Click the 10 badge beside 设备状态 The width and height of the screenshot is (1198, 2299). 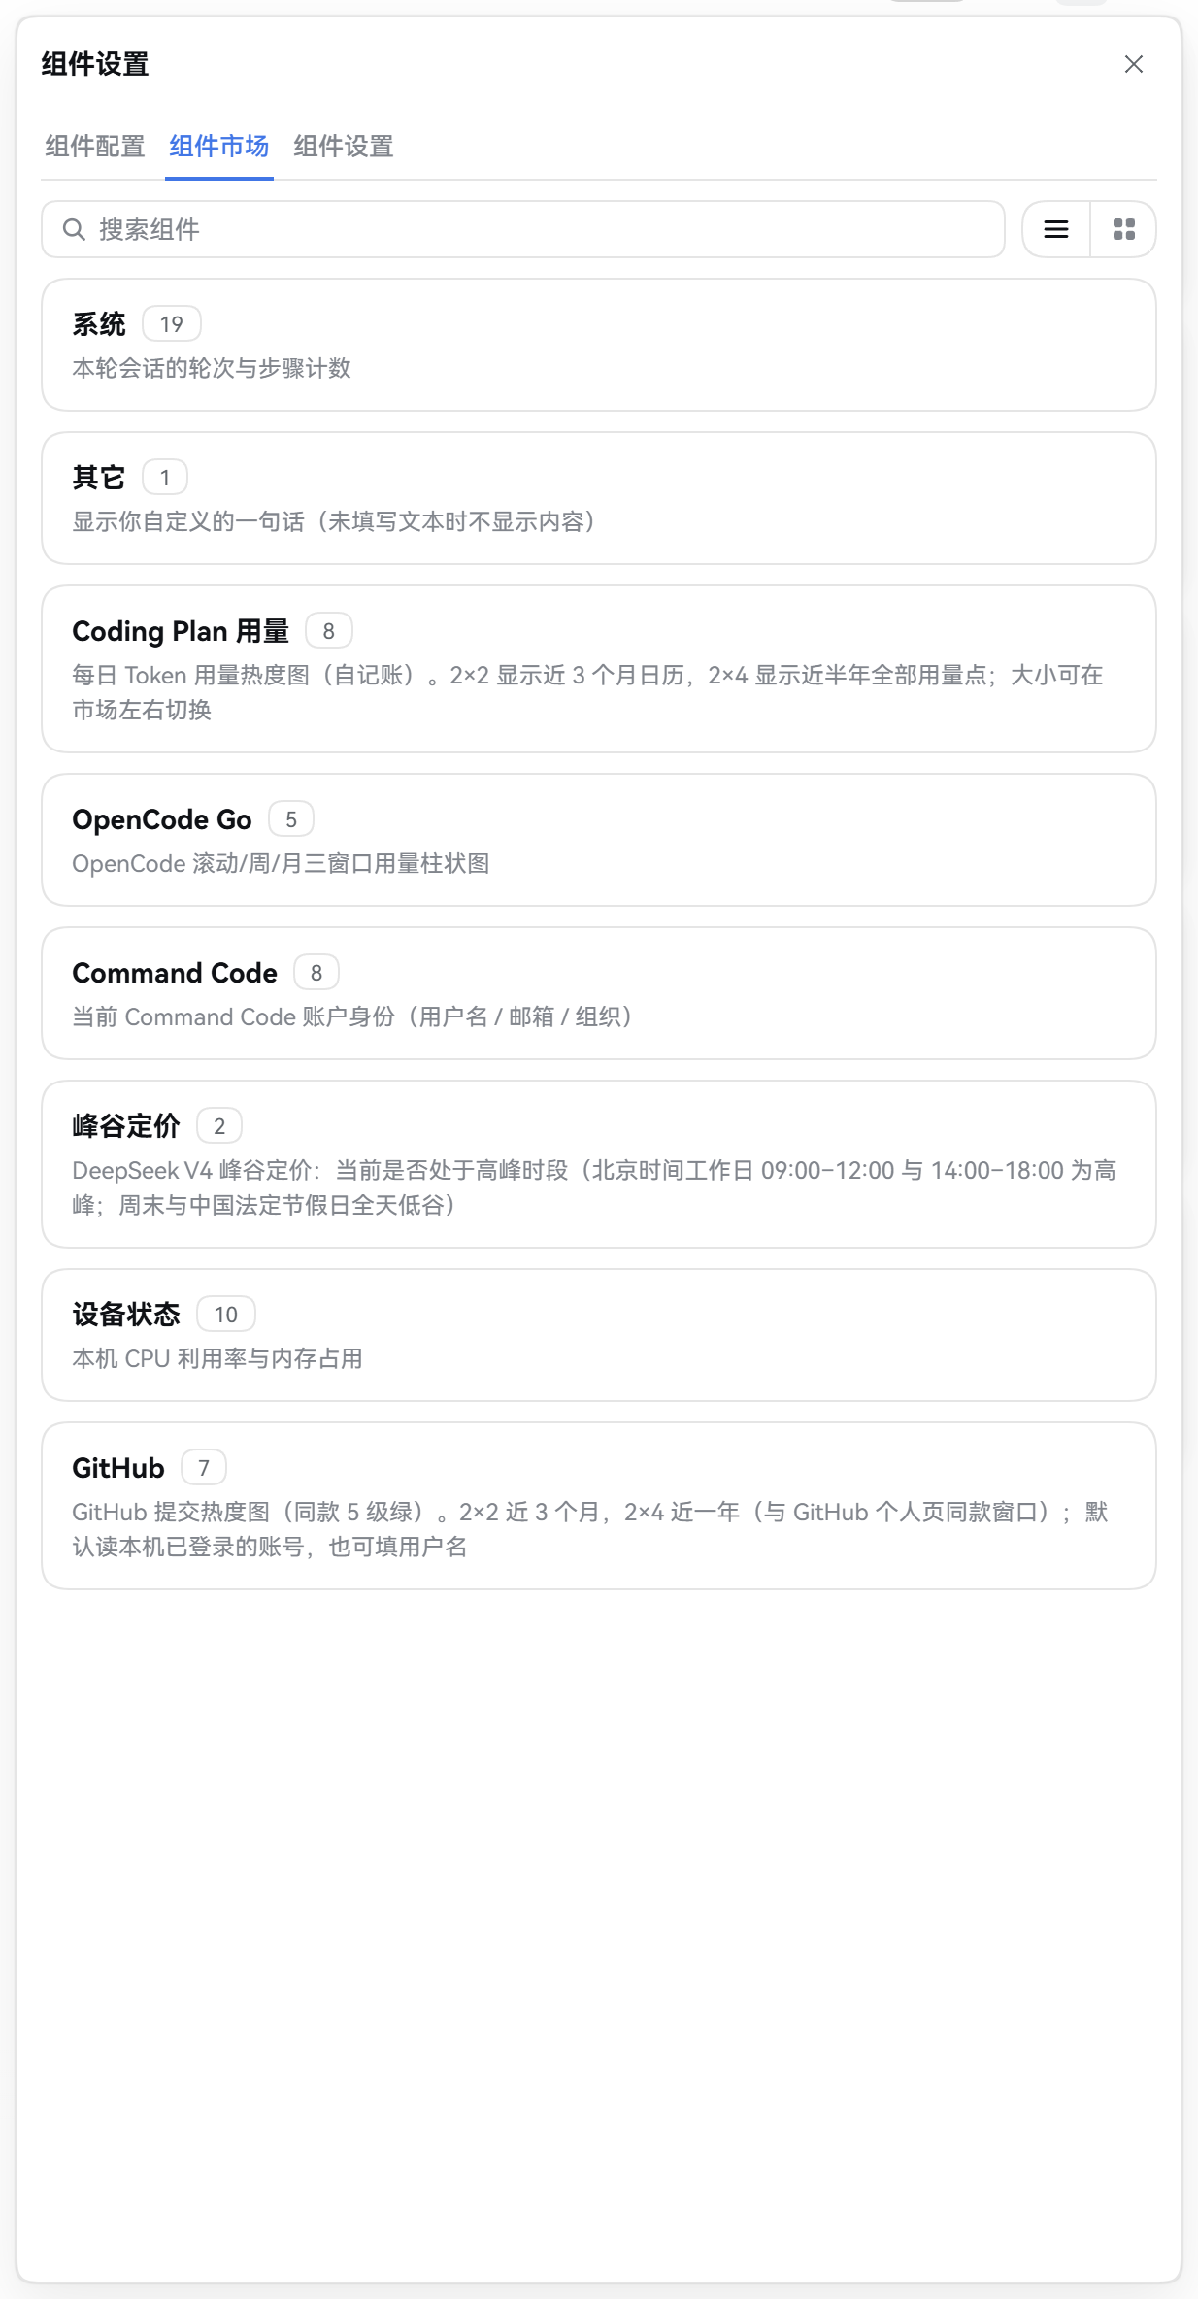[226, 1315]
